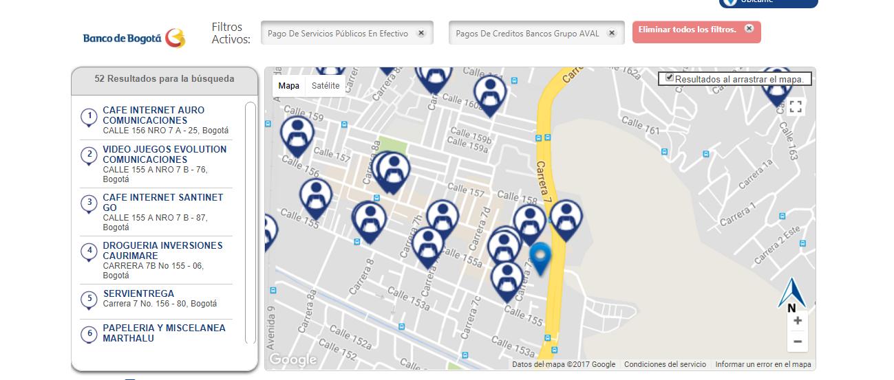
Task: Click the Banco de Bogotá logo
Action: [x=134, y=38]
